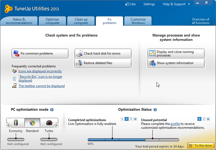
Task: Click 'Live Optimization is fully enabled.' text
Action: [92, 124]
